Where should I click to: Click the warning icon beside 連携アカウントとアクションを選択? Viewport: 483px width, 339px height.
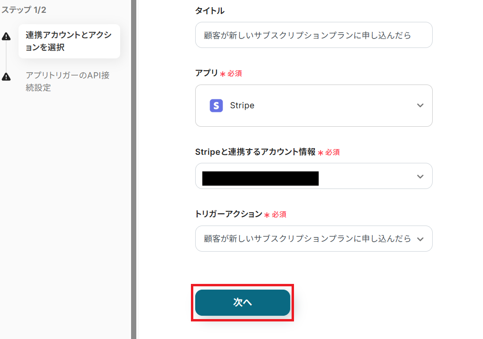point(6,37)
